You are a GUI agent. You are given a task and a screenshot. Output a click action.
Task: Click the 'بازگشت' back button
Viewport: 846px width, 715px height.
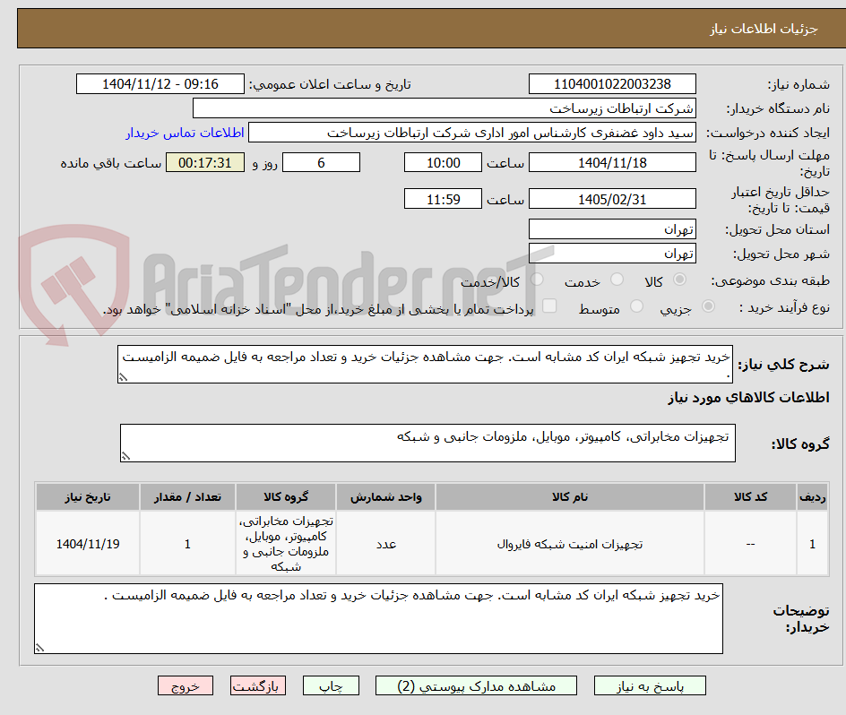click(x=258, y=685)
